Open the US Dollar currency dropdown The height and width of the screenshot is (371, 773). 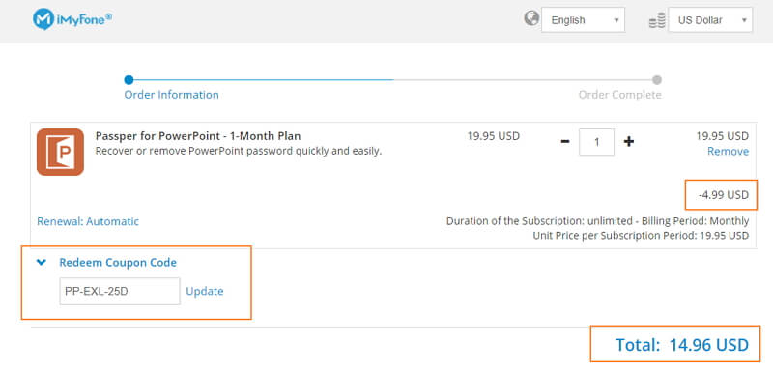click(710, 20)
